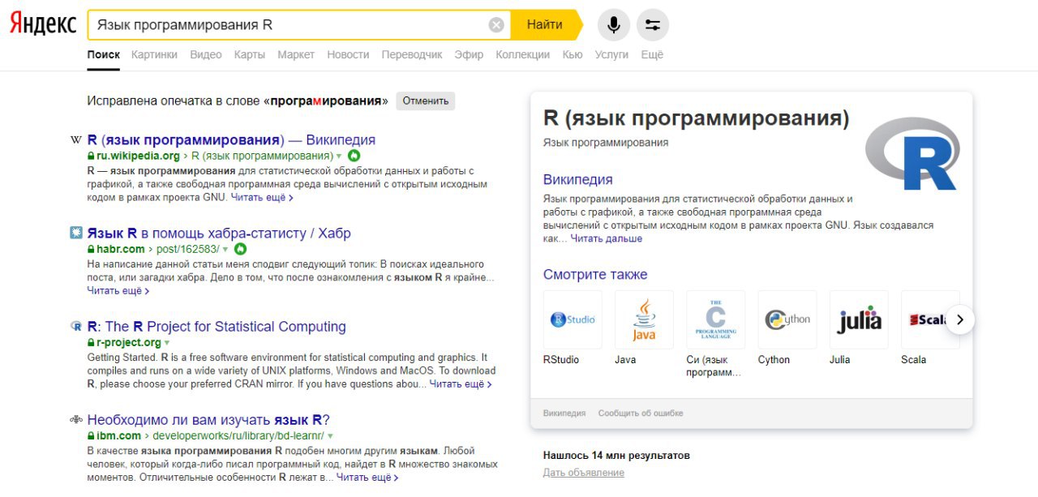
Task: Click the IBM favicon beside fourth result
Action: (x=76, y=420)
